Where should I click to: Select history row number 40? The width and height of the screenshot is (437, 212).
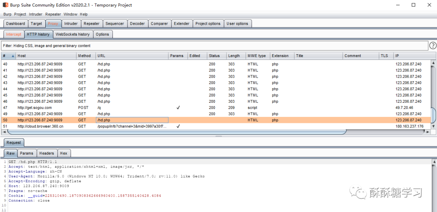[x=216, y=64]
